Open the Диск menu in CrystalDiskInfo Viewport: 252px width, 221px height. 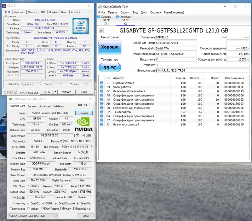(x=144, y=12)
